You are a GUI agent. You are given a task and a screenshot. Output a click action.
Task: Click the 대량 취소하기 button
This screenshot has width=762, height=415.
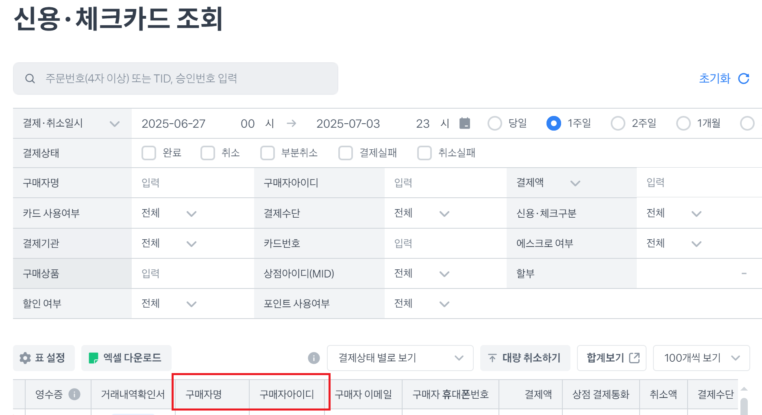(x=525, y=358)
